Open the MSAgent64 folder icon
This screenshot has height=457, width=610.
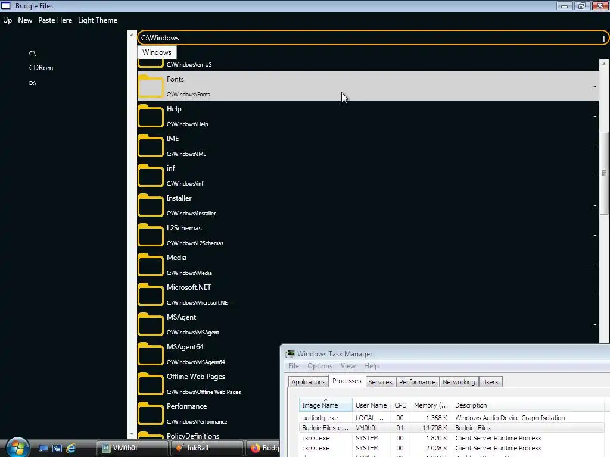(151, 353)
